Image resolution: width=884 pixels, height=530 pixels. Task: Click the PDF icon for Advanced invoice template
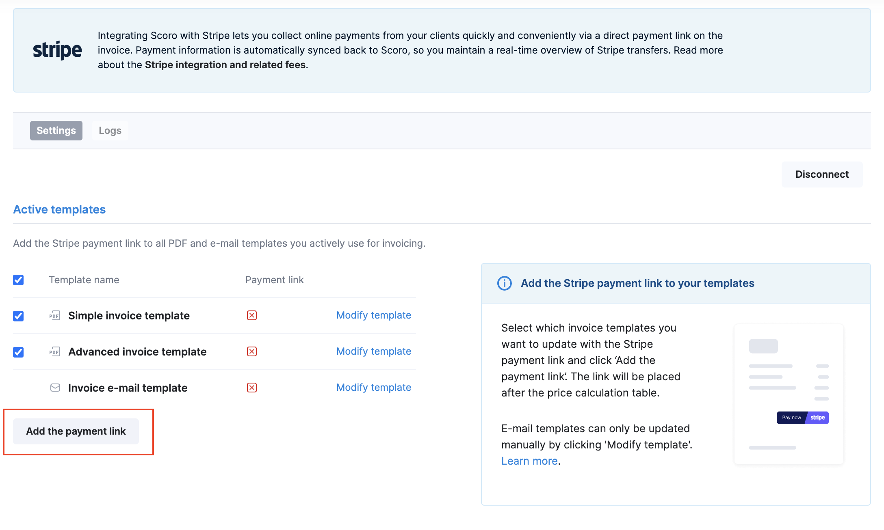[55, 351]
